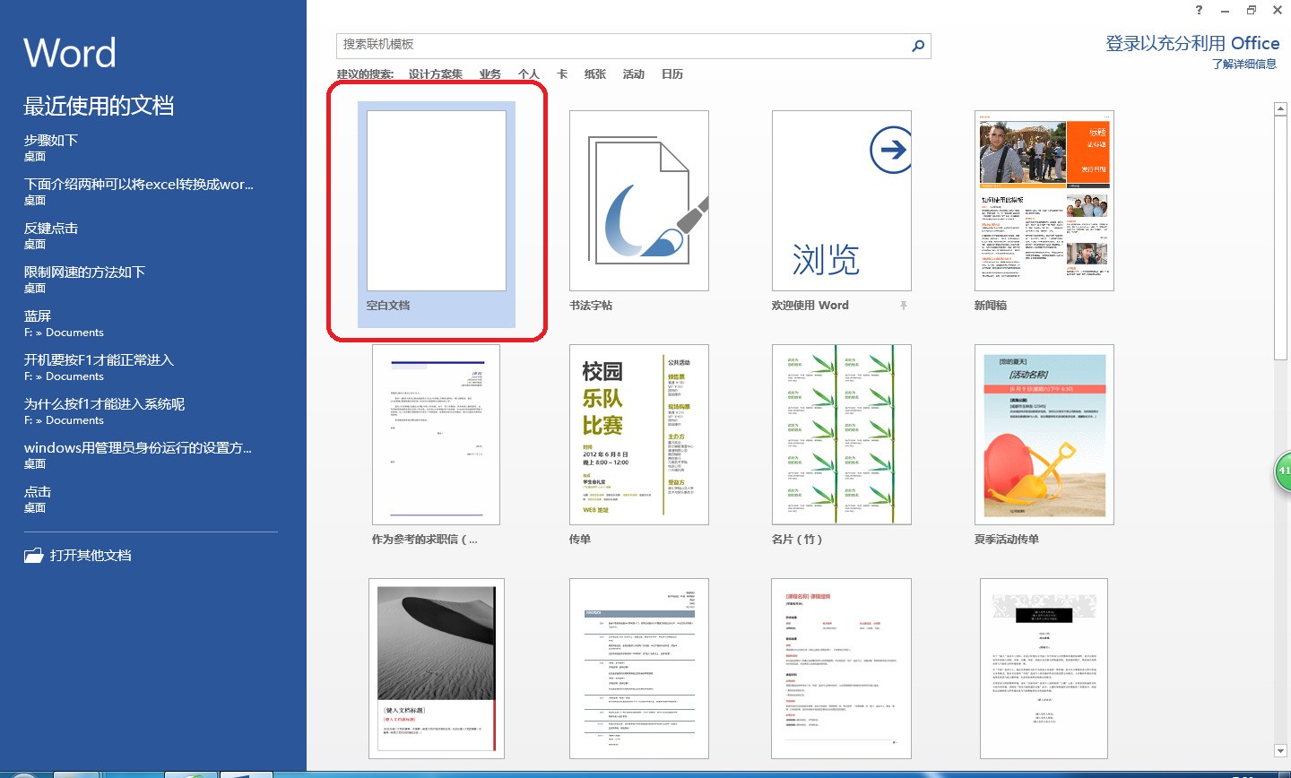Click 打开其他文档 to browse files
Screen dimensions: 1291x778
click(x=78, y=556)
